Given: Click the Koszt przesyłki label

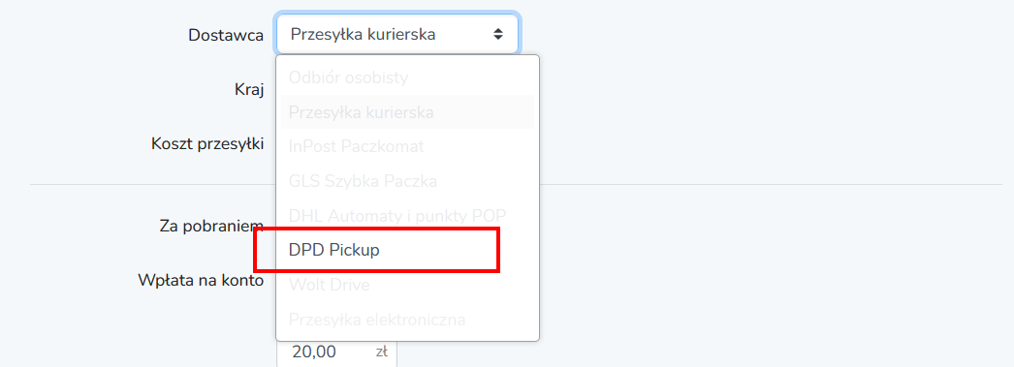Looking at the screenshot, I should 207,143.
